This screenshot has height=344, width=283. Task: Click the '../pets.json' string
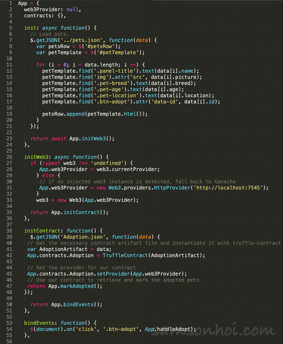pos(81,40)
